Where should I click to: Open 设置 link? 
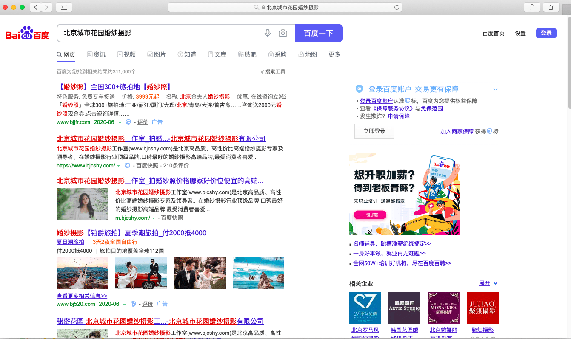[x=520, y=34]
